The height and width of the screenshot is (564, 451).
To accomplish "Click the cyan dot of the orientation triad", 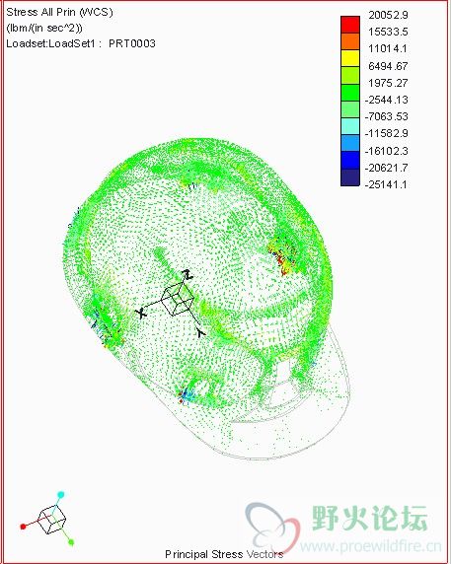I will (61, 495).
